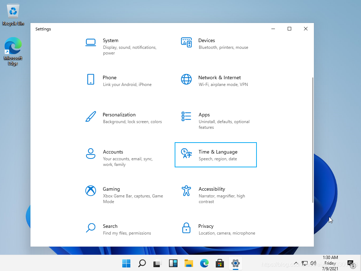Close the Settings window
The image size is (361, 271).
pos(305,29)
